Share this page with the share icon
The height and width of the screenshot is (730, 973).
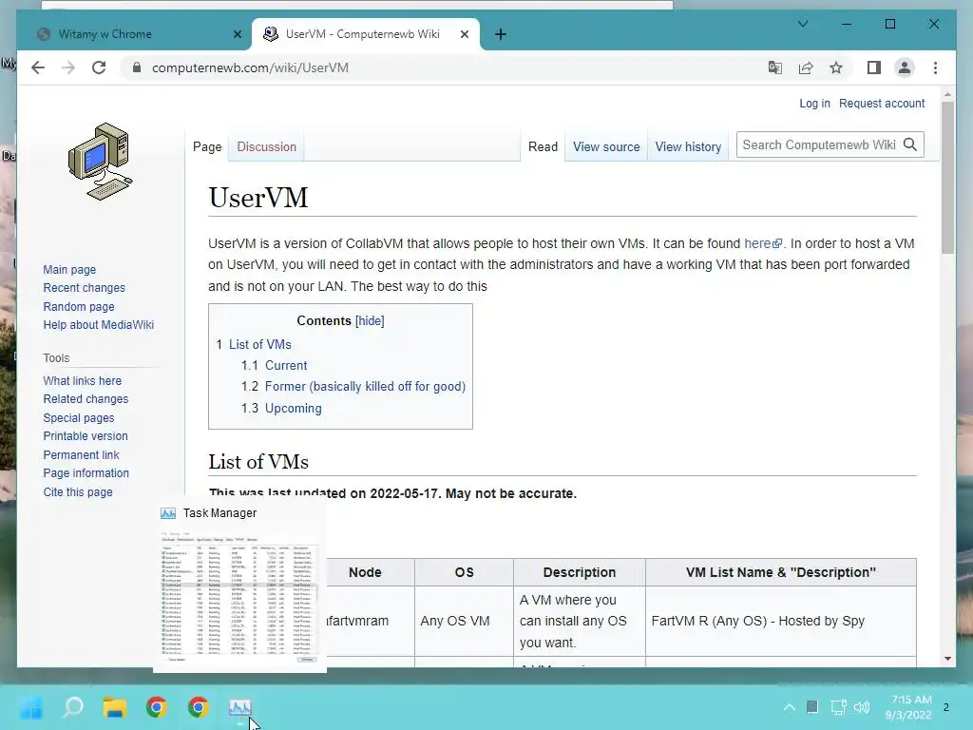[806, 67]
